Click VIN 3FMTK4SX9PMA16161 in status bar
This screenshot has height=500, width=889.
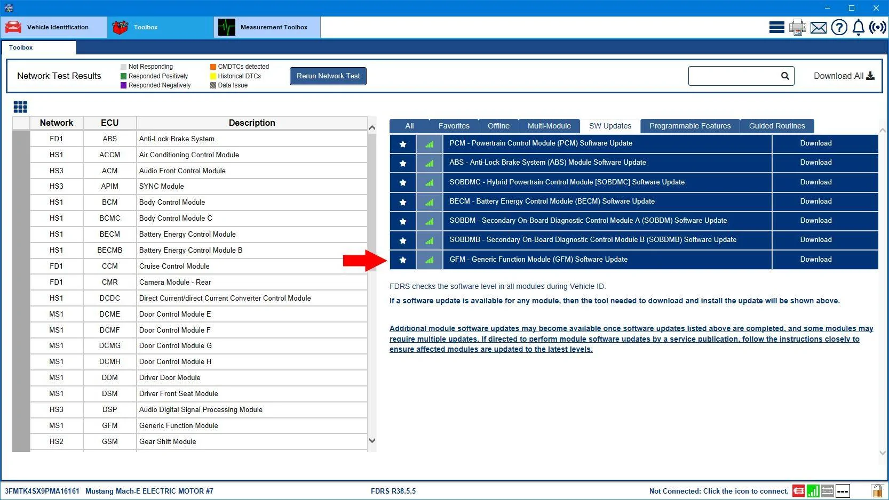click(x=42, y=491)
